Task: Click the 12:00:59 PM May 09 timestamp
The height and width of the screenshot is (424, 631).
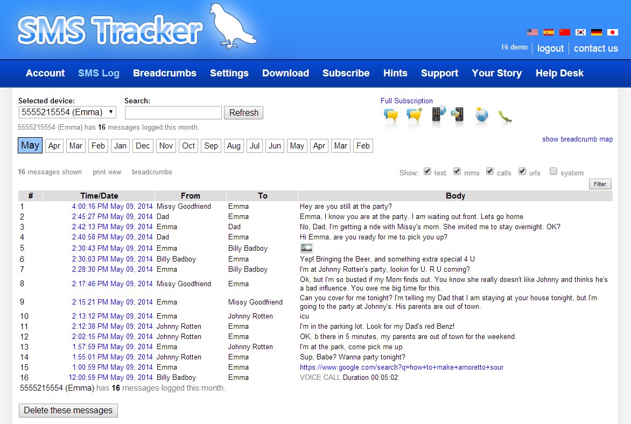Action: tap(110, 377)
